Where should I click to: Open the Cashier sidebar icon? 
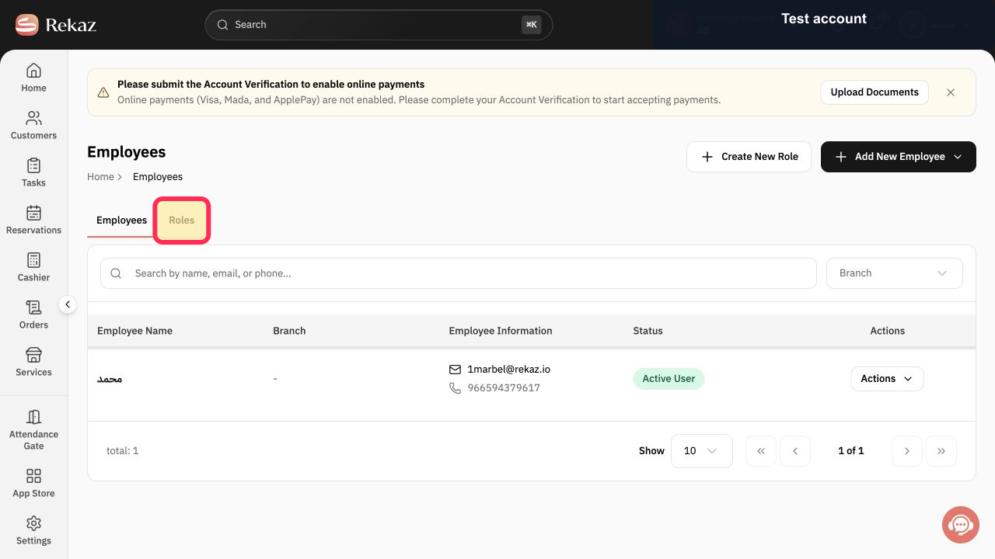tap(33, 260)
